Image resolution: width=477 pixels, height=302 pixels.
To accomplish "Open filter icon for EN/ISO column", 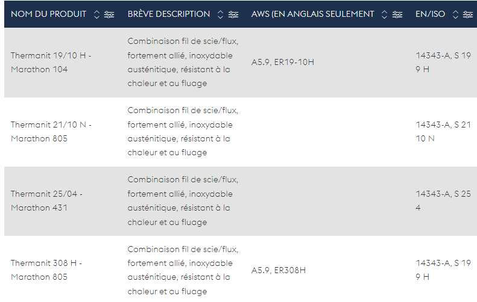I will pos(467,14).
